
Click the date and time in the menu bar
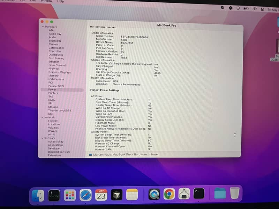tap(273, 10)
